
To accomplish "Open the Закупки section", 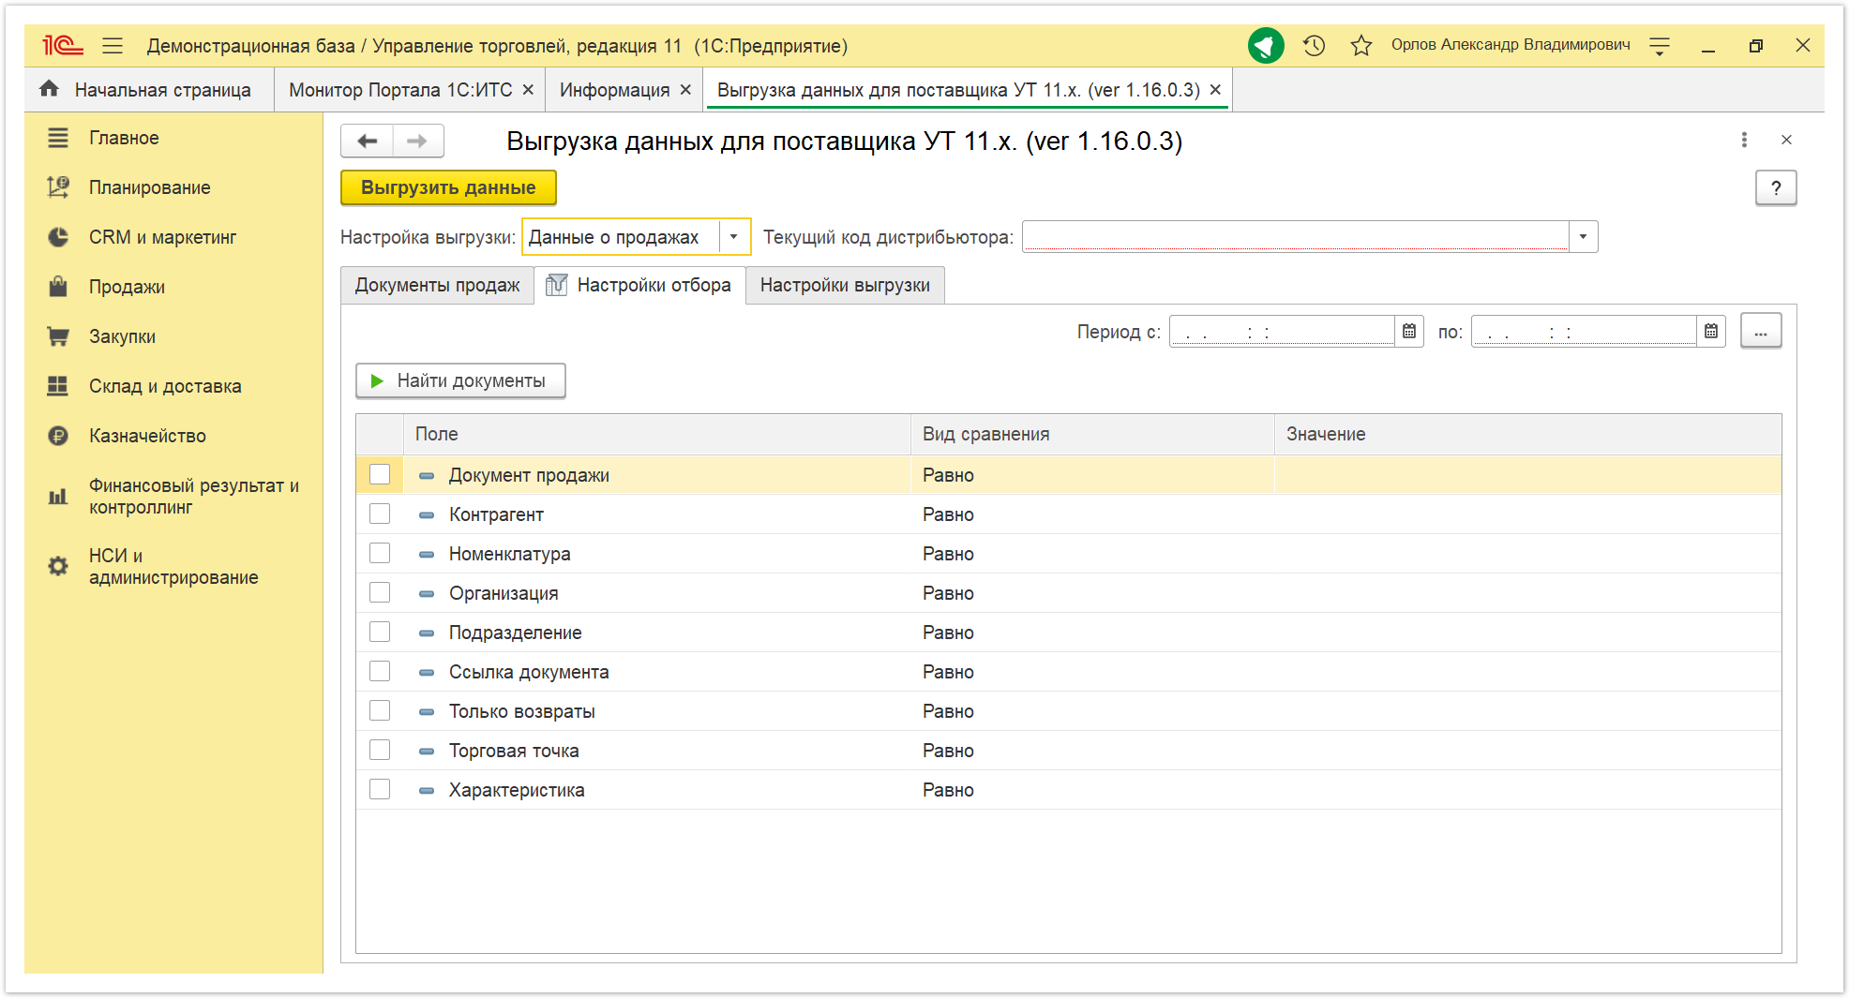I will coord(101,336).
